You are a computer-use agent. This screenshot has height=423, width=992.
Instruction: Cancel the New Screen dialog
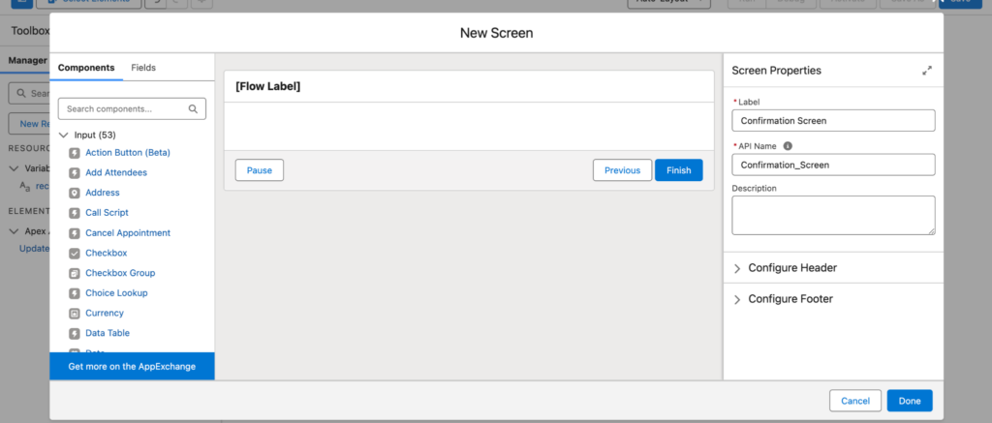pos(855,401)
